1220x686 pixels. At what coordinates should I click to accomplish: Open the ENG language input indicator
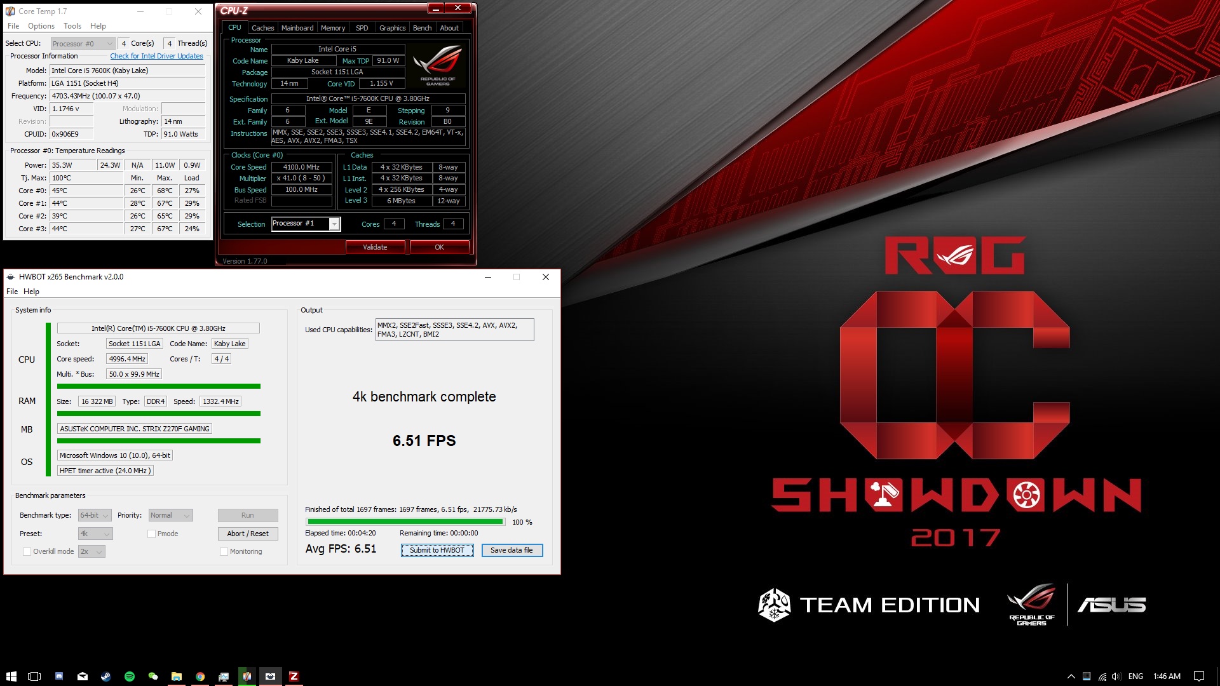point(1135,676)
